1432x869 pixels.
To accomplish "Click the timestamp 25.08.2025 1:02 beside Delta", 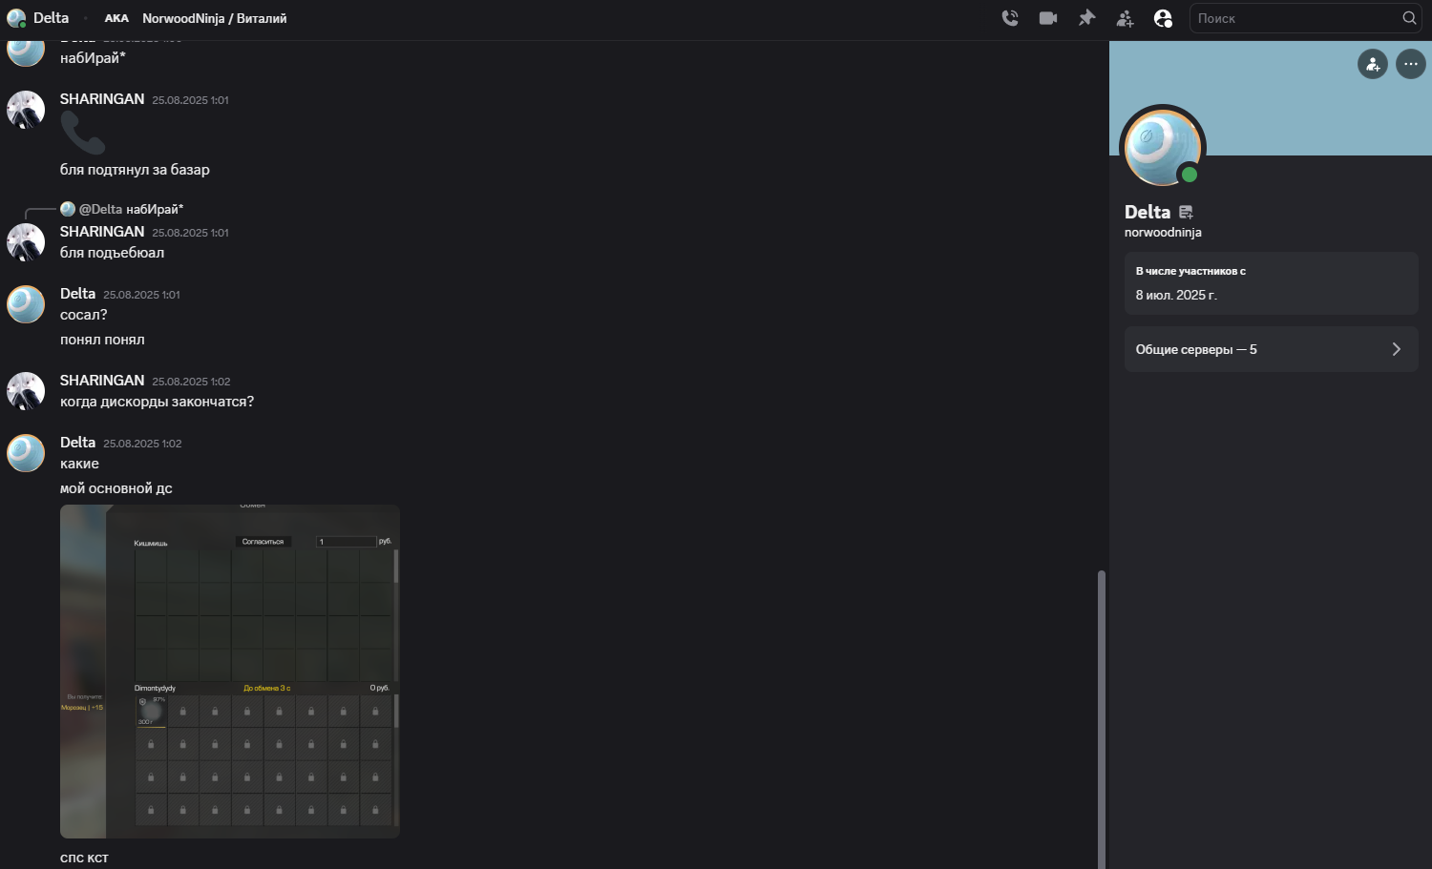I will pos(142,444).
